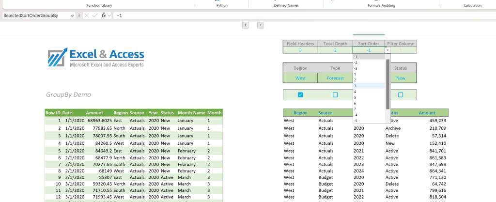
Task: Choose -5 in the Sort Order list
Action: click(369, 121)
